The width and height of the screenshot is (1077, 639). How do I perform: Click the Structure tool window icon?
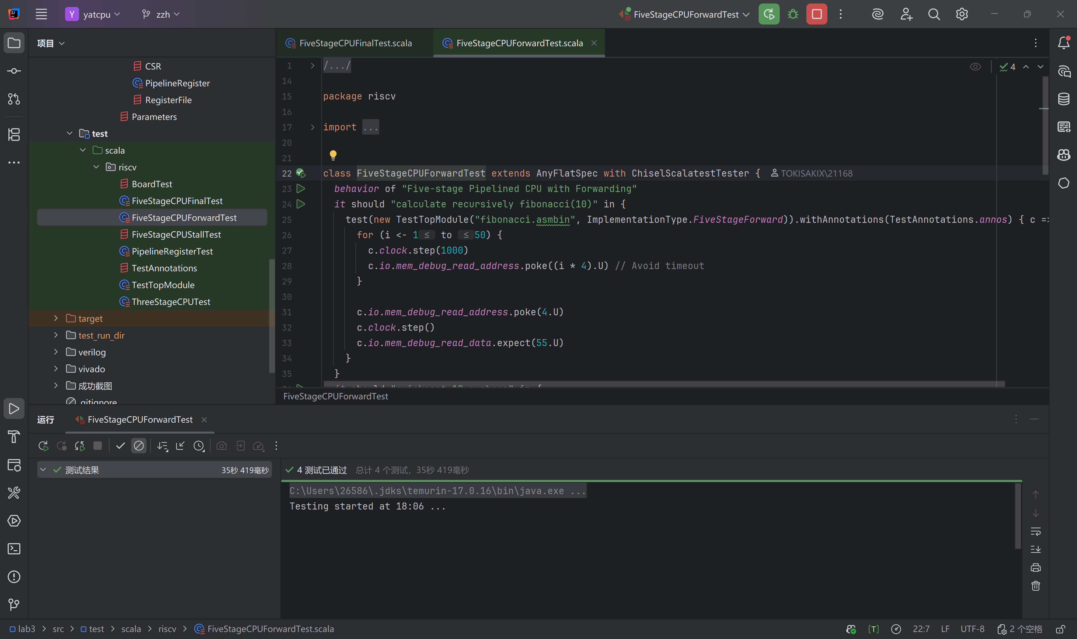click(14, 134)
